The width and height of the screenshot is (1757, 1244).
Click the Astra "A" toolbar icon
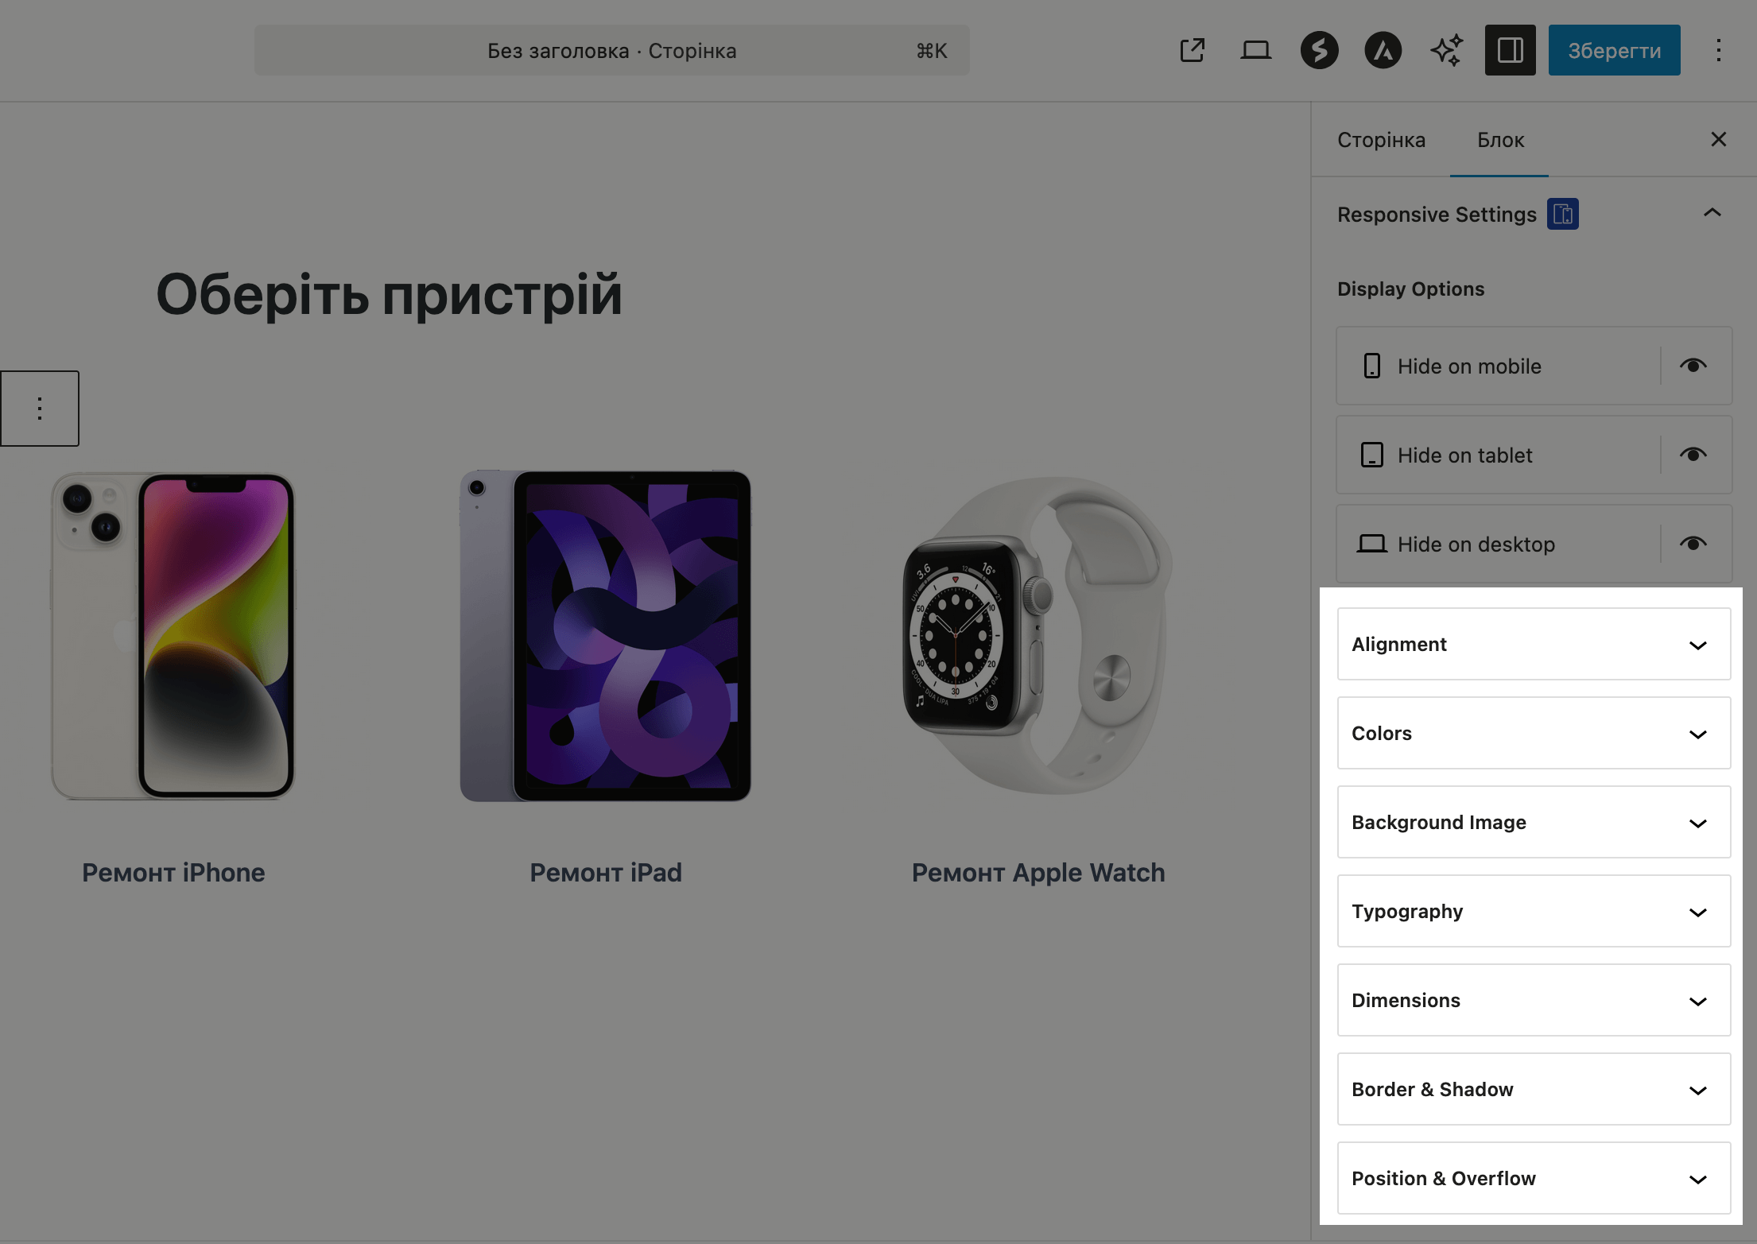(x=1383, y=50)
